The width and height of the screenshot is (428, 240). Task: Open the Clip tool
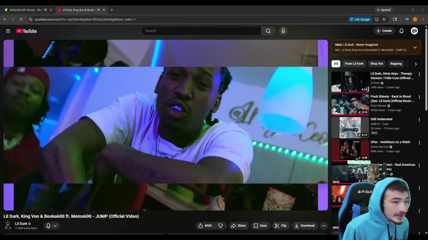click(x=281, y=226)
